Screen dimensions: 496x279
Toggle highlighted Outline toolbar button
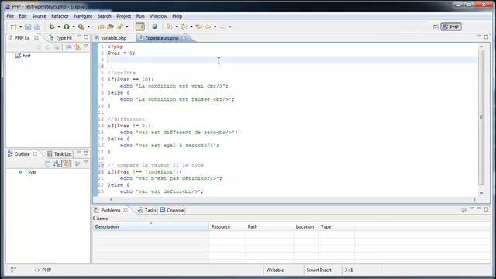point(66,164)
